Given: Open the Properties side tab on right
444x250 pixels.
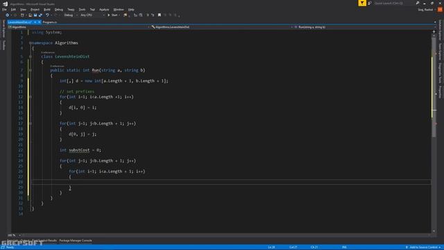Looking at the screenshot, I should tap(440, 92).
